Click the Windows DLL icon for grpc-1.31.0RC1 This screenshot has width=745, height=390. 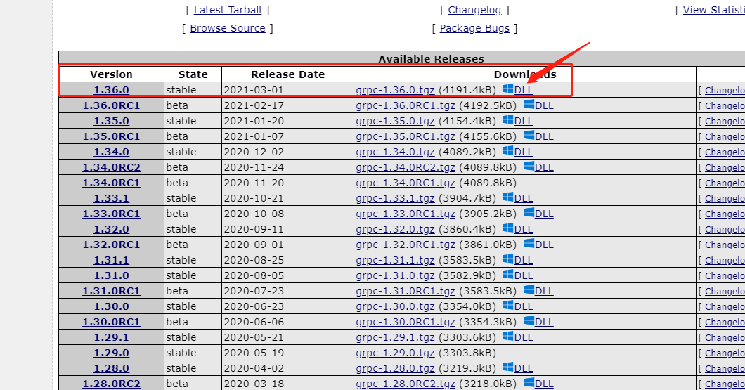tap(529, 290)
